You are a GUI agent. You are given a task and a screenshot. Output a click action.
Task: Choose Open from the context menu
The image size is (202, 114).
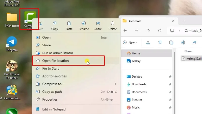point(76,37)
